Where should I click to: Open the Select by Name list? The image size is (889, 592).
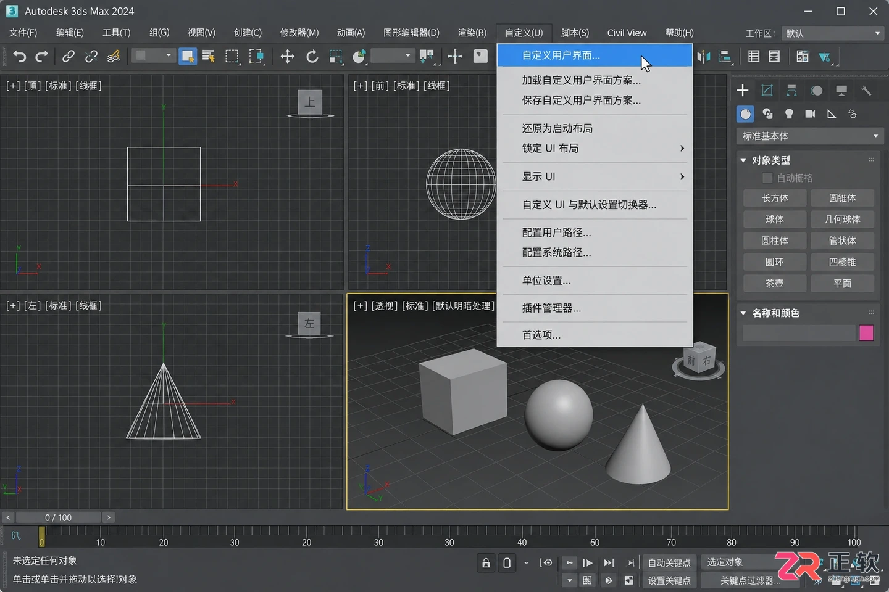pyautogui.click(x=209, y=57)
